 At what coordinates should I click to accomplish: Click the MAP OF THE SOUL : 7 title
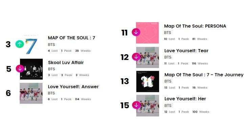(x=71, y=38)
